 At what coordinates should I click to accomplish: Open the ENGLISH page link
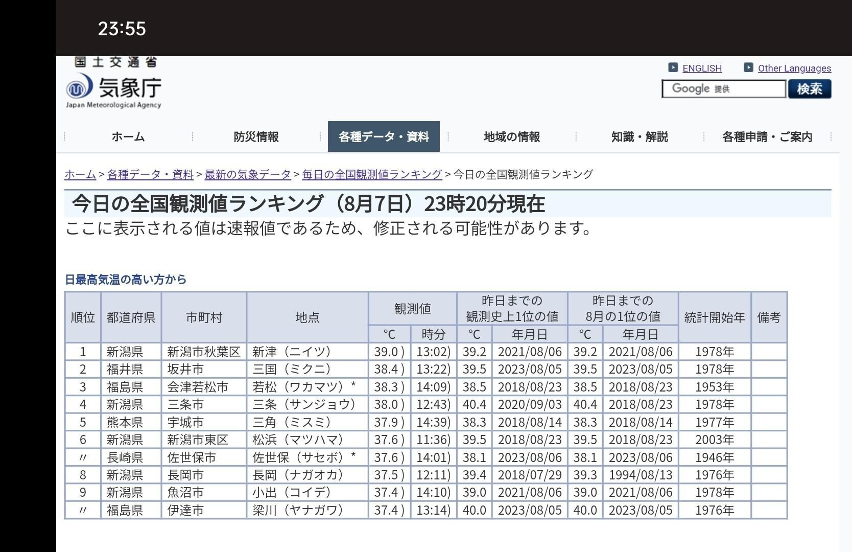[702, 68]
